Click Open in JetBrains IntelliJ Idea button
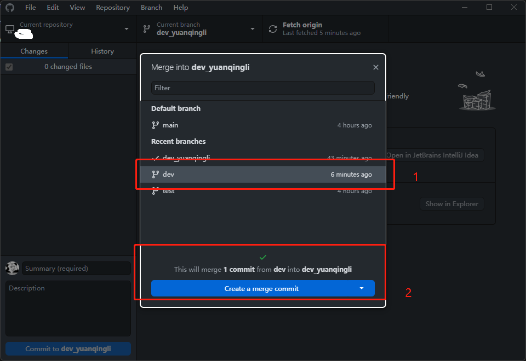This screenshot has width=526, height=361. (435, 155)
